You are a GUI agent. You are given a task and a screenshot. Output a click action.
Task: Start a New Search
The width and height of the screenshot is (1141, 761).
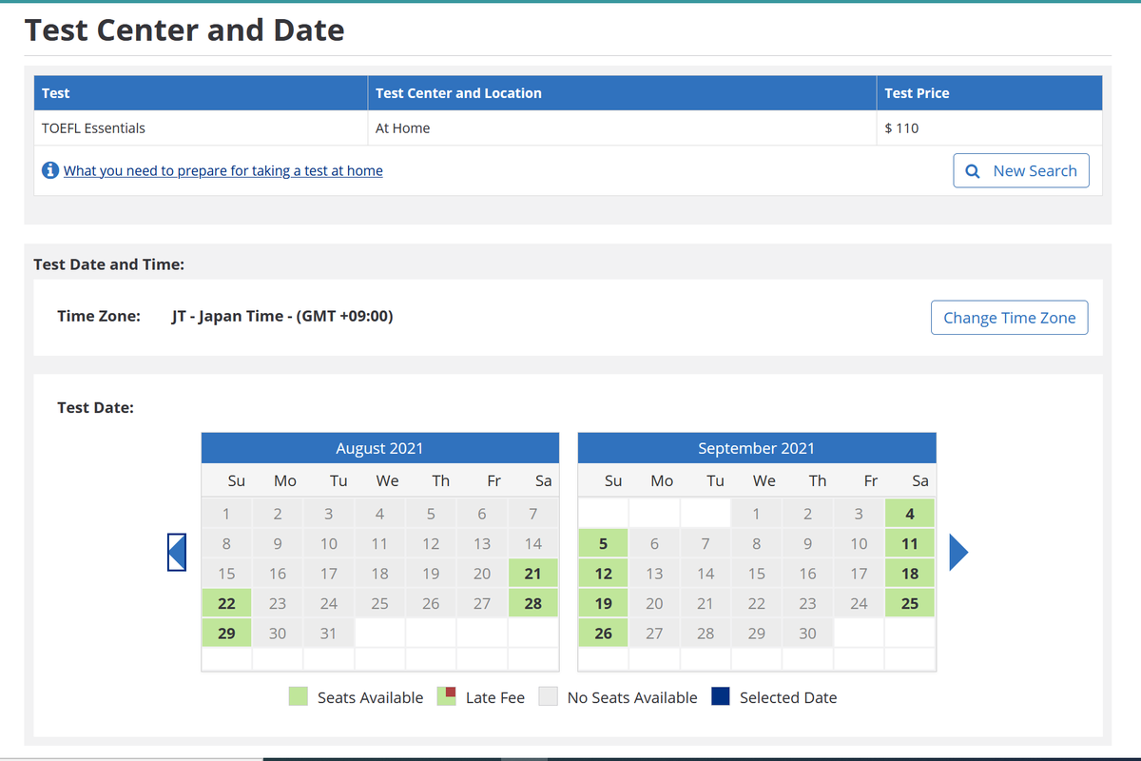1021,171
